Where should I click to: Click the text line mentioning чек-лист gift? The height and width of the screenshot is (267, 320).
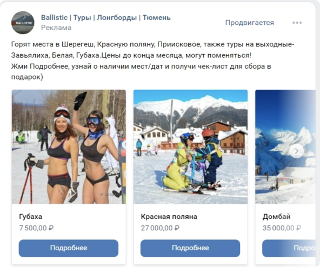141,66
